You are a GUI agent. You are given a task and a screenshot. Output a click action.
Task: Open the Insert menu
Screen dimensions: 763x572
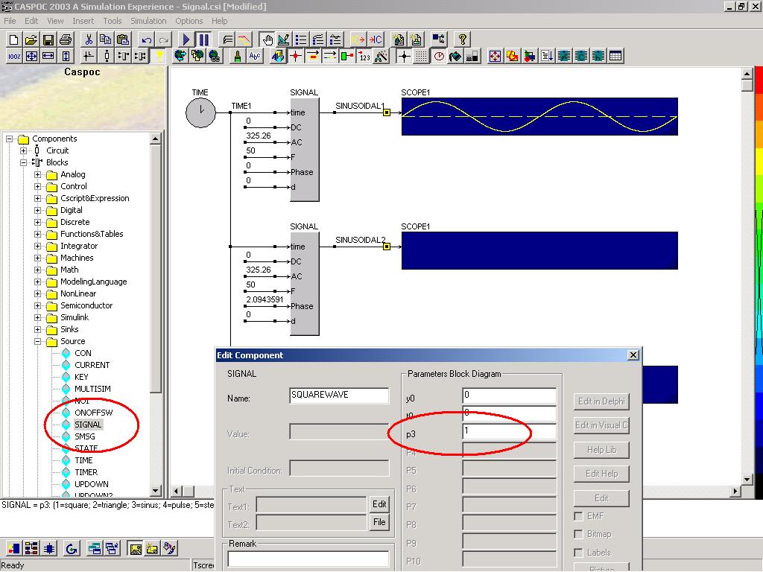[83, 21]
